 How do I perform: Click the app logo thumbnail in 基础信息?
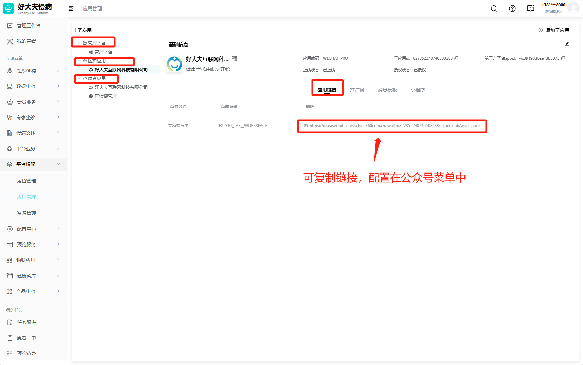coord(175,64)
